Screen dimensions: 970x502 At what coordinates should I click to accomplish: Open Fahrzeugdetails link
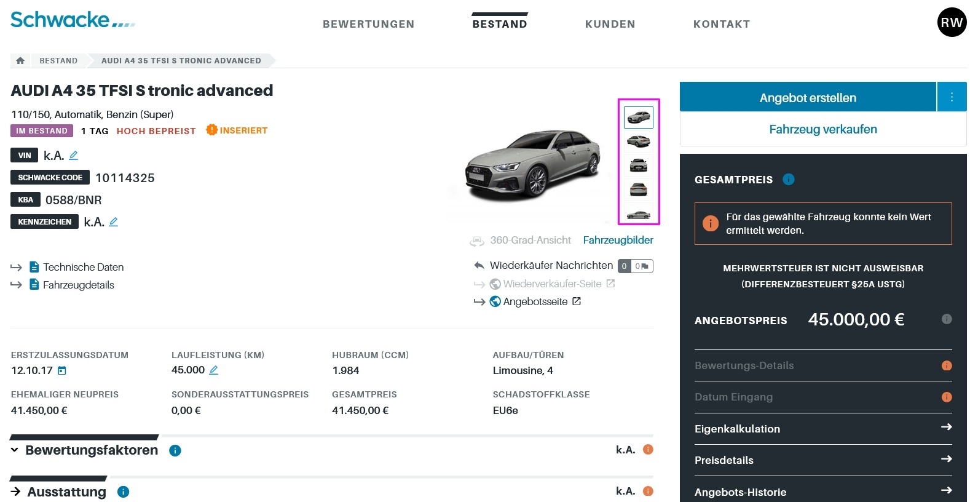[79, 285]
